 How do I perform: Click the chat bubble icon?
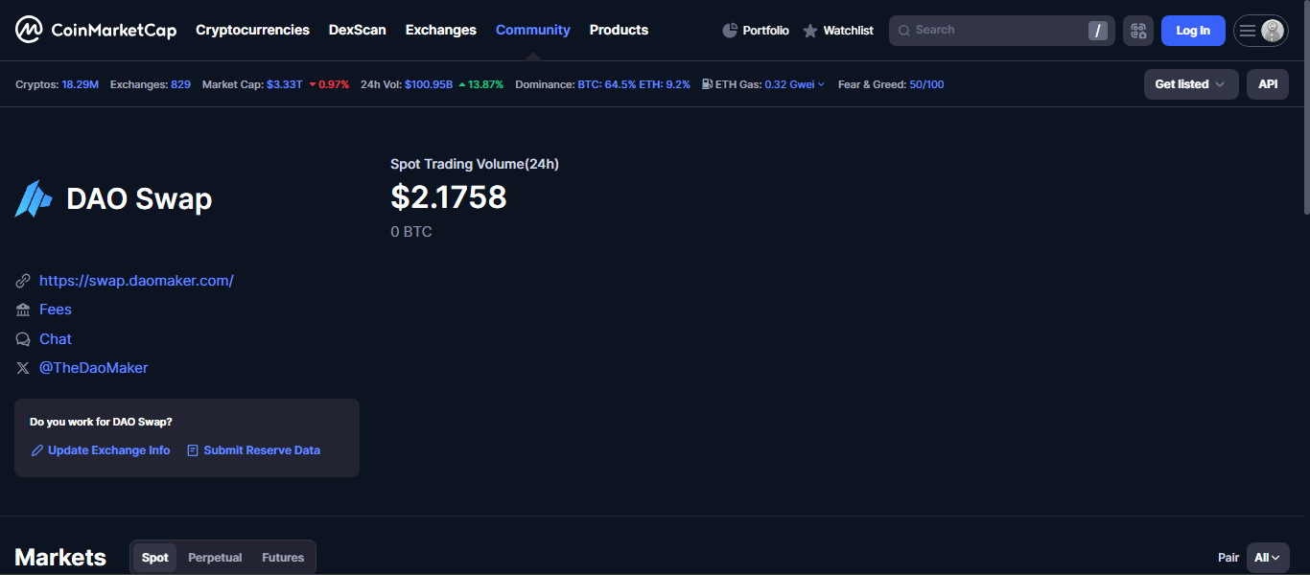pos(23,339)
